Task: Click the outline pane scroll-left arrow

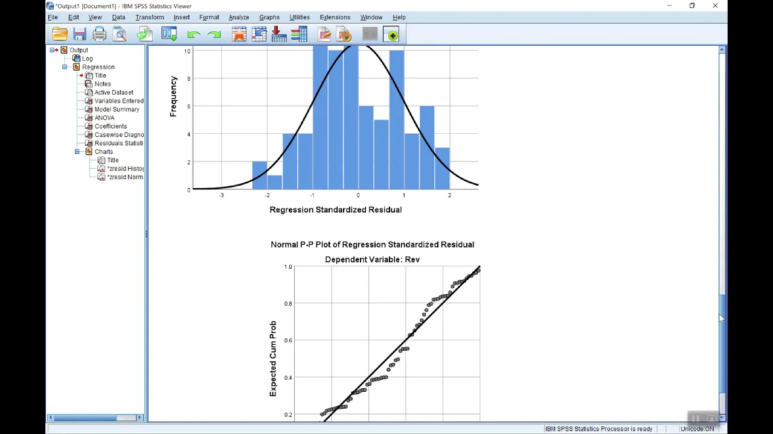Action: 51,418
